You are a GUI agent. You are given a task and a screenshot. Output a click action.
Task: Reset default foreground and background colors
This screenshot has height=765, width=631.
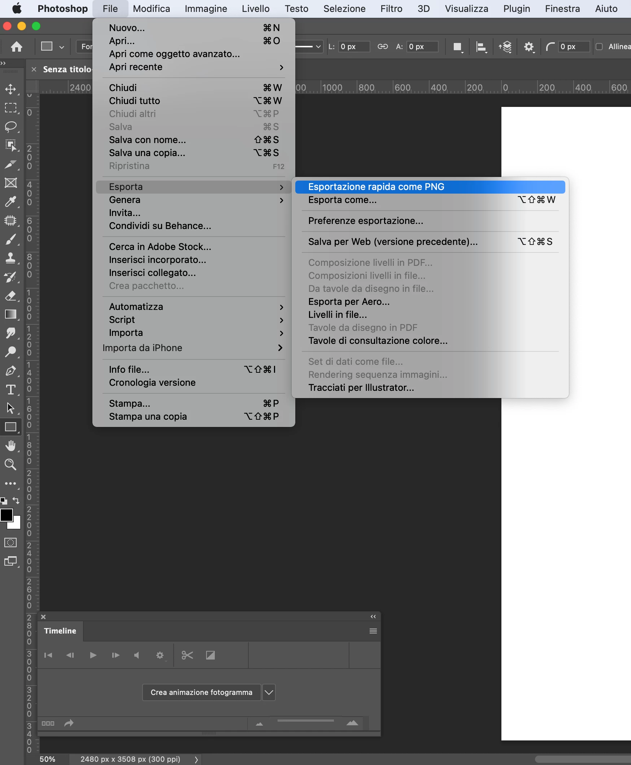click(x=4, y=501)
